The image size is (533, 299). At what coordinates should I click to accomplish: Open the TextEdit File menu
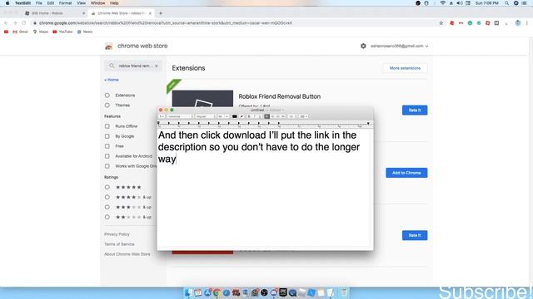click(x=39, y=3)
